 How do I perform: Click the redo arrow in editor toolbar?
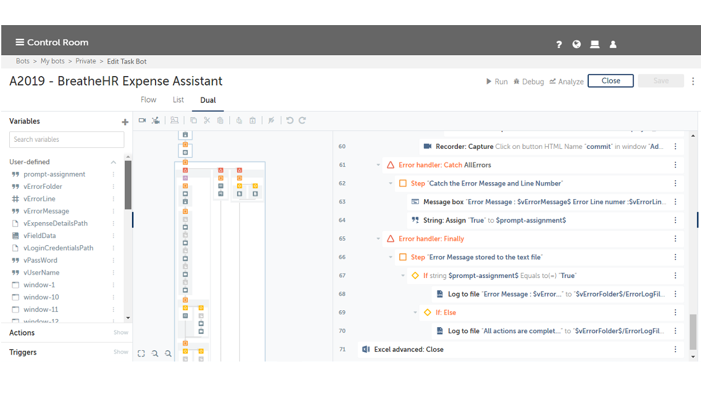click(x=302, y=120)
